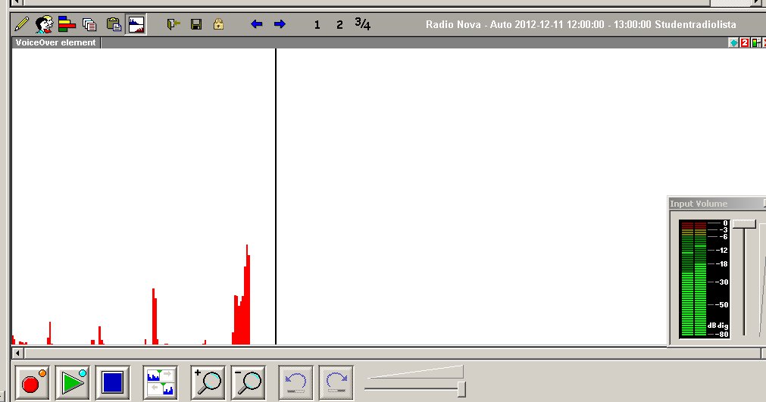
Task: Select the 3/4 layout button
Action: point(362,23)
